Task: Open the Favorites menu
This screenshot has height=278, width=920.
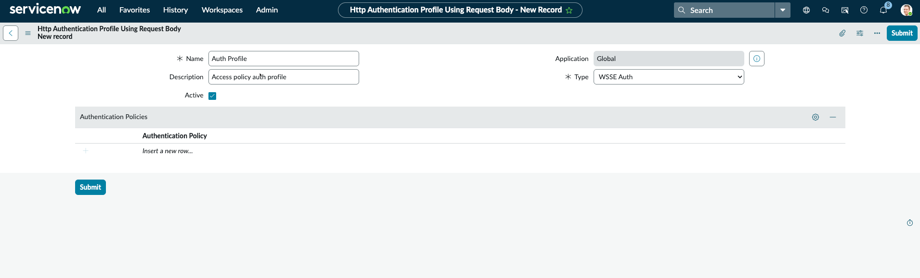Action: (134, 10)
